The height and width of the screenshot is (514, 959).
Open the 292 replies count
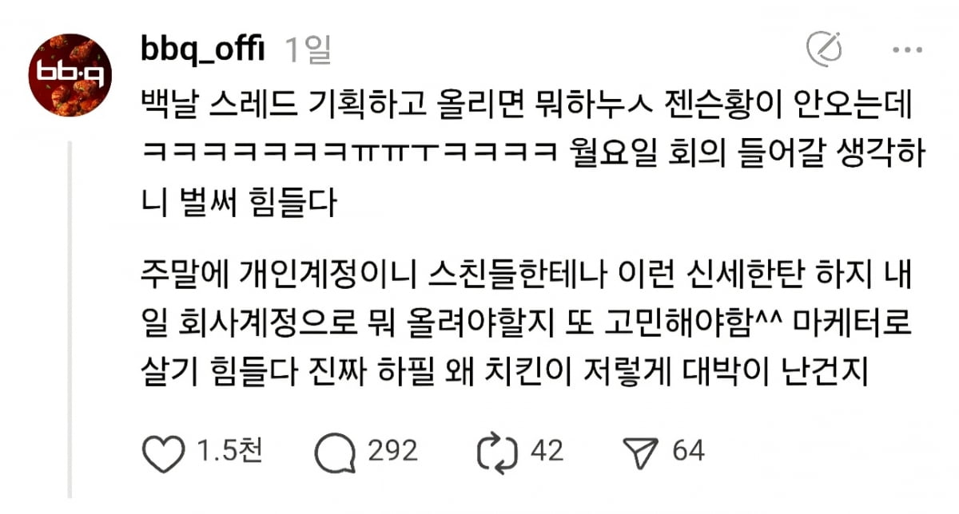click(x=392, y=453)
